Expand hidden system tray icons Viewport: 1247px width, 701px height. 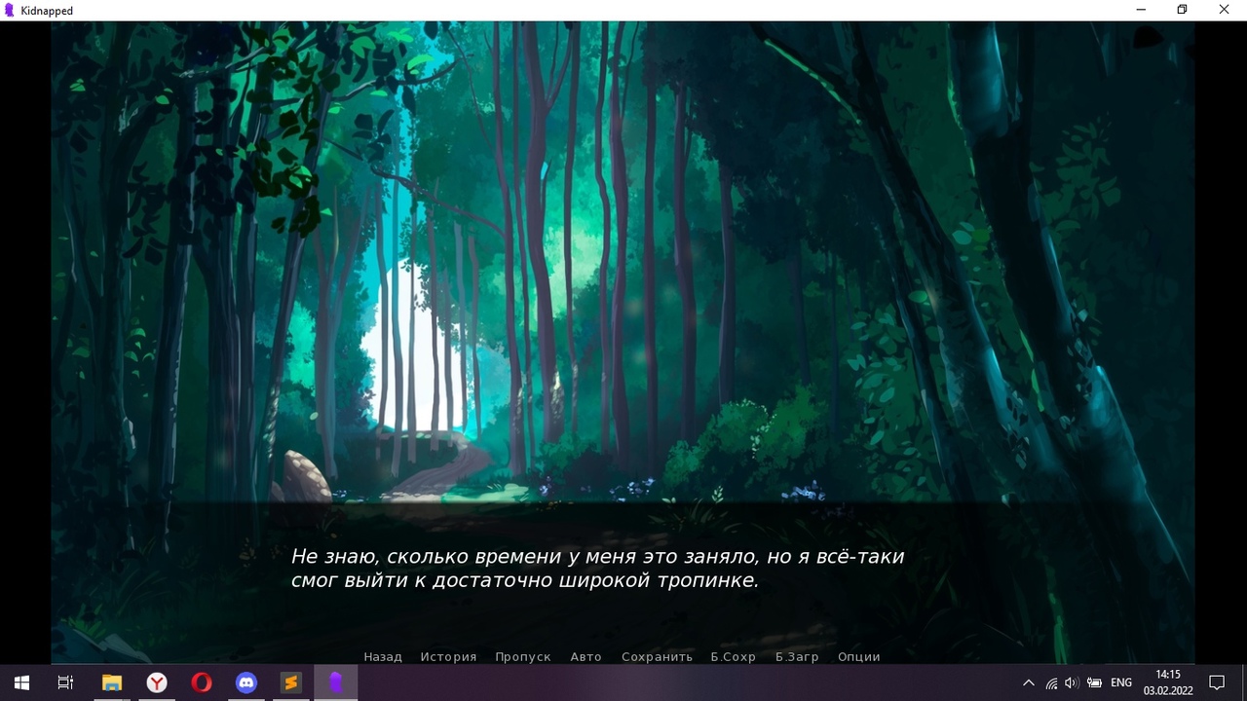(1028, 683)
